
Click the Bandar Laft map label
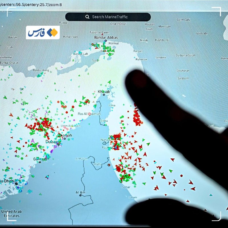[x=80, y=54]
